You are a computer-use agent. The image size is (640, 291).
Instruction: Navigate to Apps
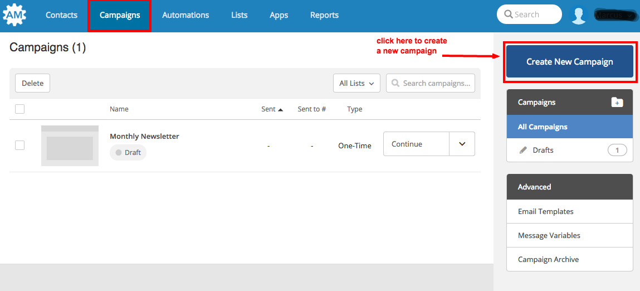point(279,15)
